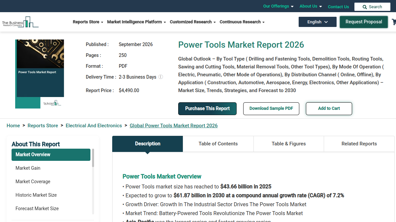Switch to Table & Figures tab
Viewport: 396px width, 222px height.
point(289,144)
